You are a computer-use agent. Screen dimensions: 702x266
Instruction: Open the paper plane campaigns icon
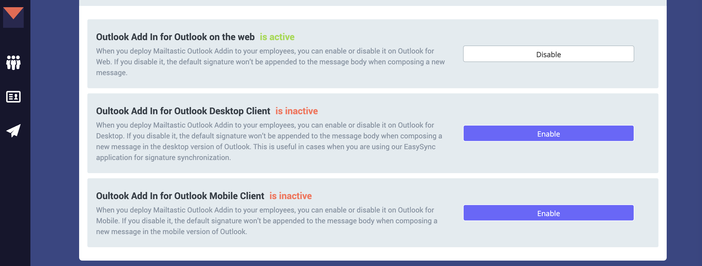(13, 131)
